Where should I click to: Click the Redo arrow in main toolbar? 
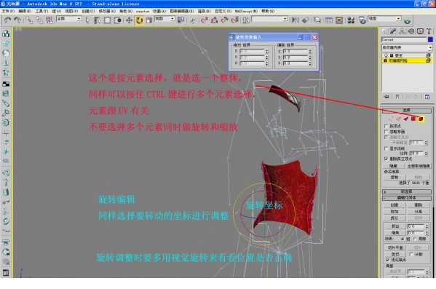17,20
